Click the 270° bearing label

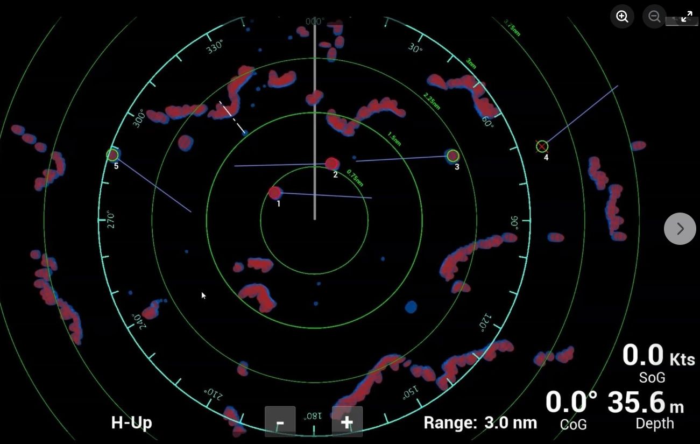[112, 220]
